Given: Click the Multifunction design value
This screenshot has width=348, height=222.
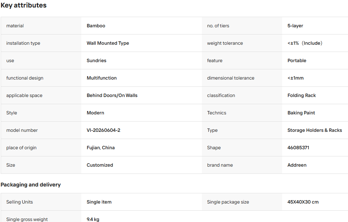Looking at the screenshot, I should click(102, 78).
